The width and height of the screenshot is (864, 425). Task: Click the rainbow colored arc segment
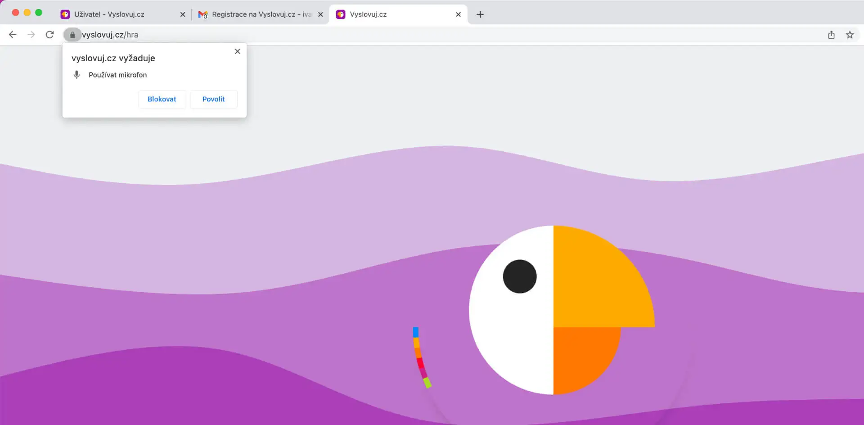[419, 357]
